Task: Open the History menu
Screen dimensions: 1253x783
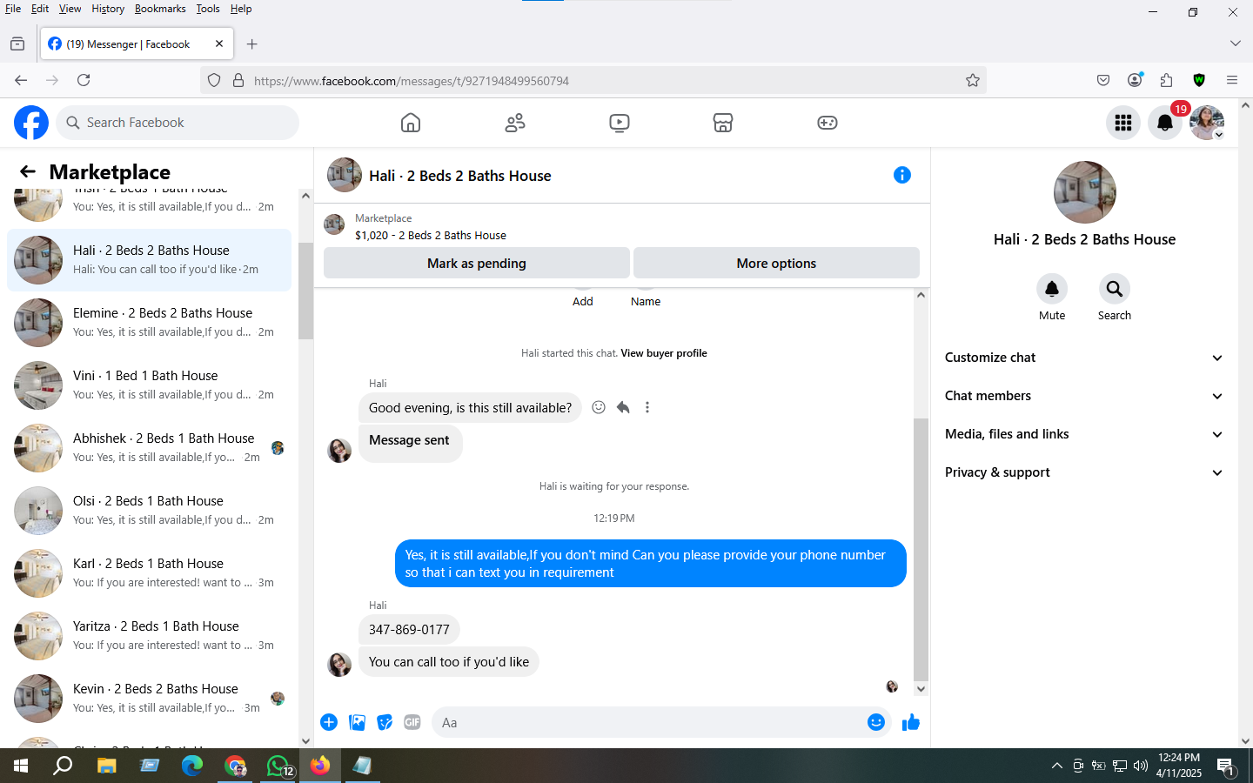Action: (x=108, y=9)
